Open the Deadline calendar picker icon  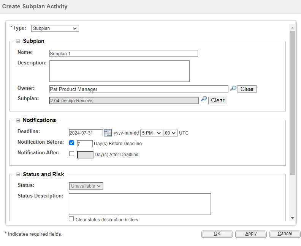click(x=108, y=133)
